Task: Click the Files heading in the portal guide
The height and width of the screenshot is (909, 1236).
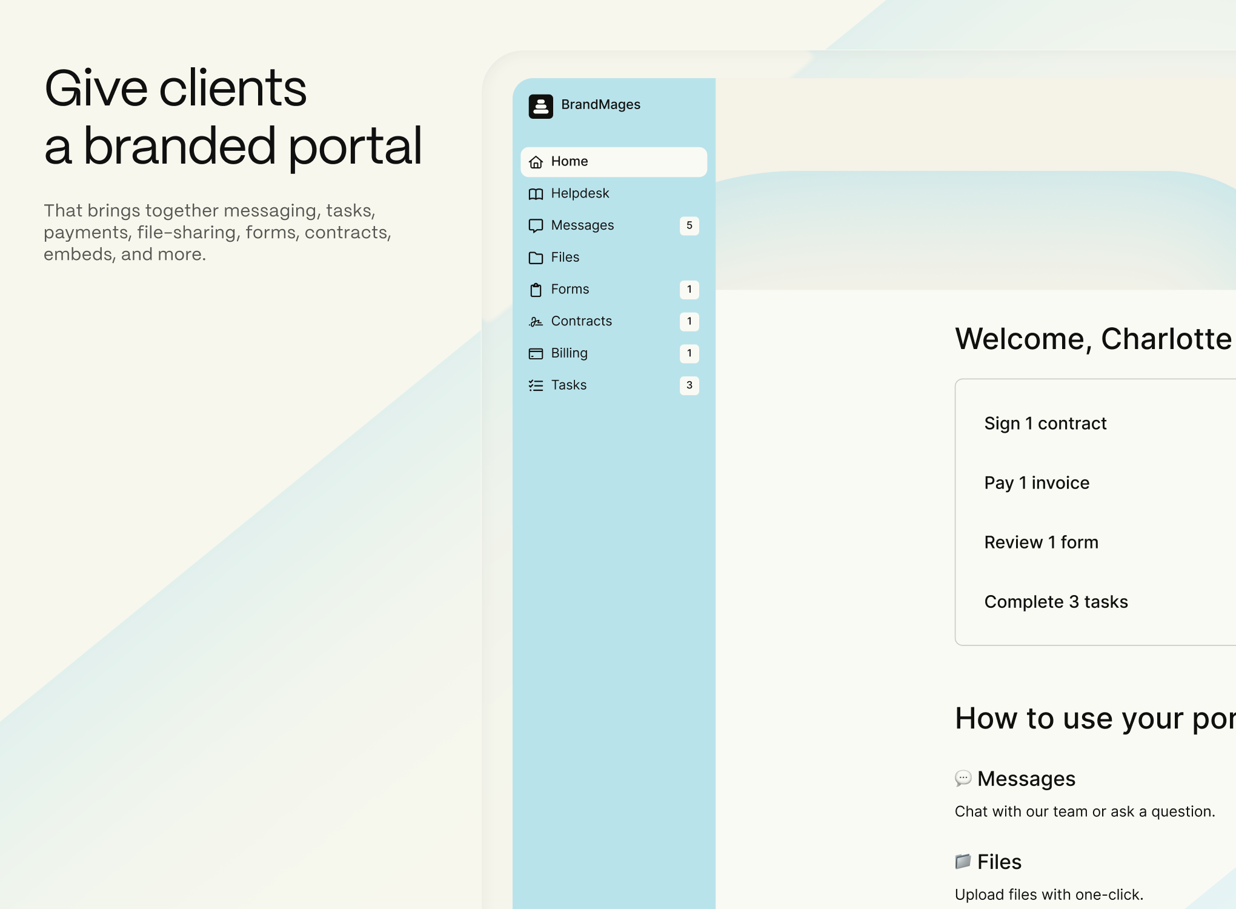Action: point(999,862)
